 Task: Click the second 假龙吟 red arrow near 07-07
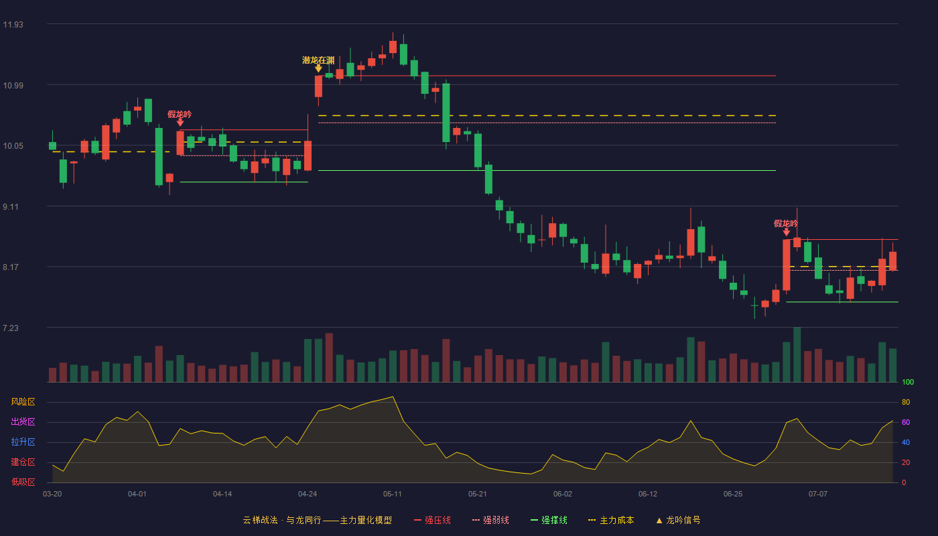[x=787, y=232]
